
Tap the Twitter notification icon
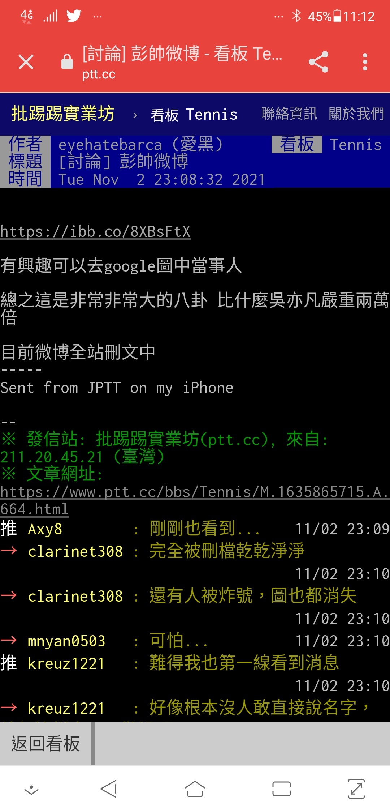pos(74,16)
